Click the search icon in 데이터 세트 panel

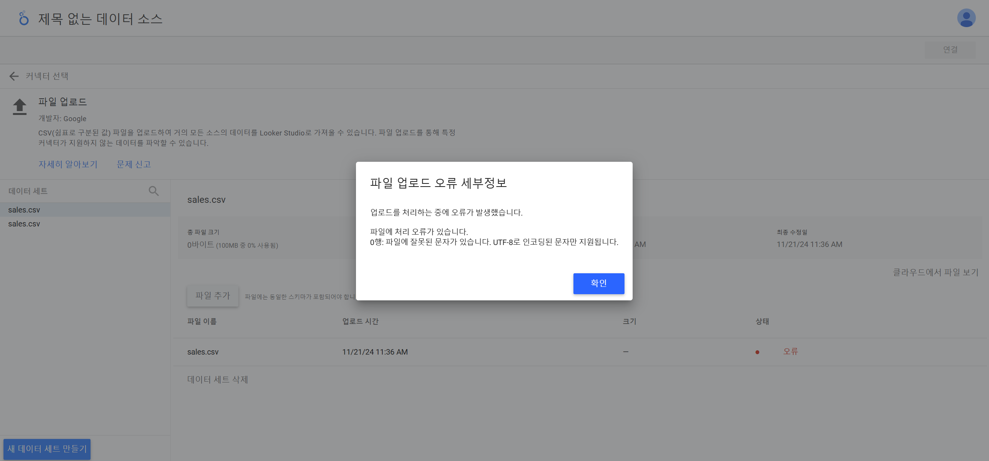click(x=154, y=191)
